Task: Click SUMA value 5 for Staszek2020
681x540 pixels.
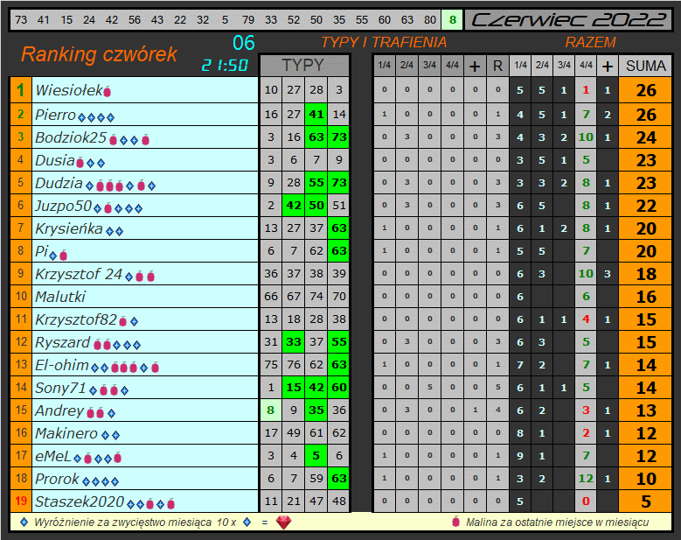Action: [x=645, y=501]
